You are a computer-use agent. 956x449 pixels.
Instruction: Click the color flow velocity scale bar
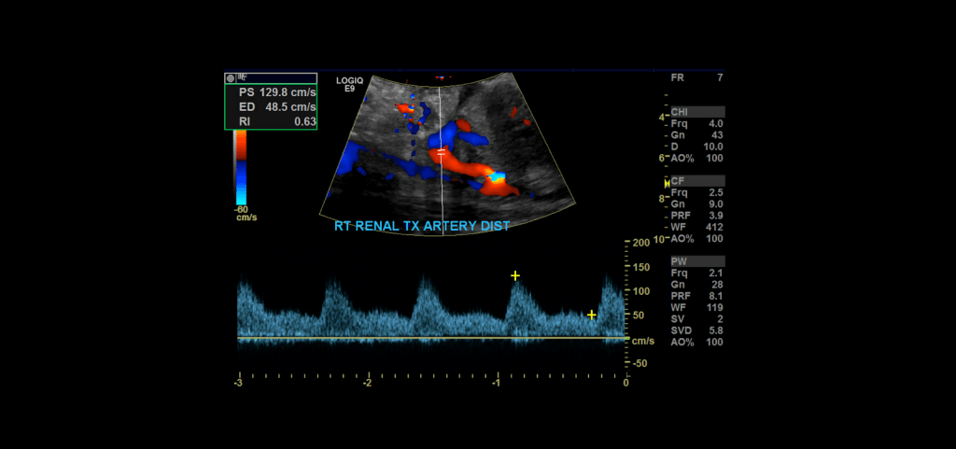[x=240, y=168]
